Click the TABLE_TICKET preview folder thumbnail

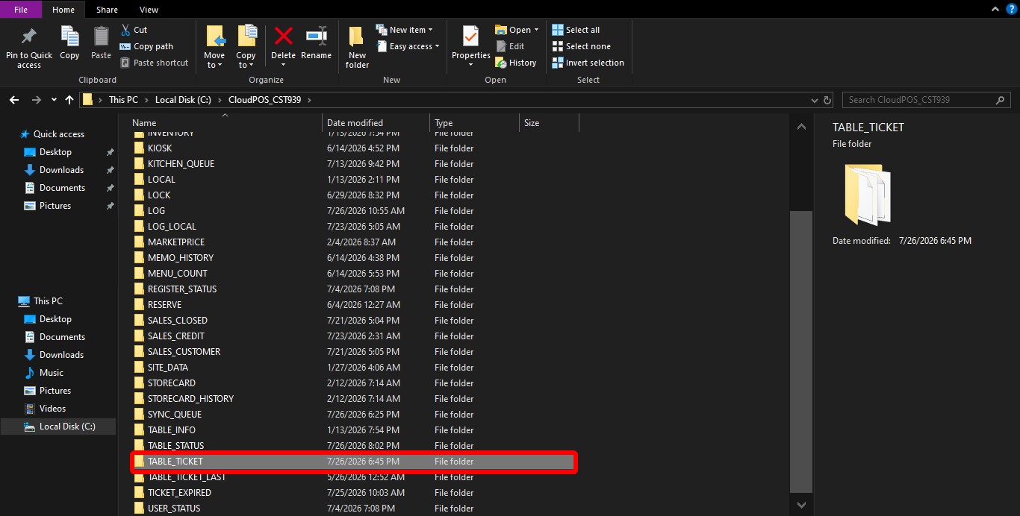point(867,195)
